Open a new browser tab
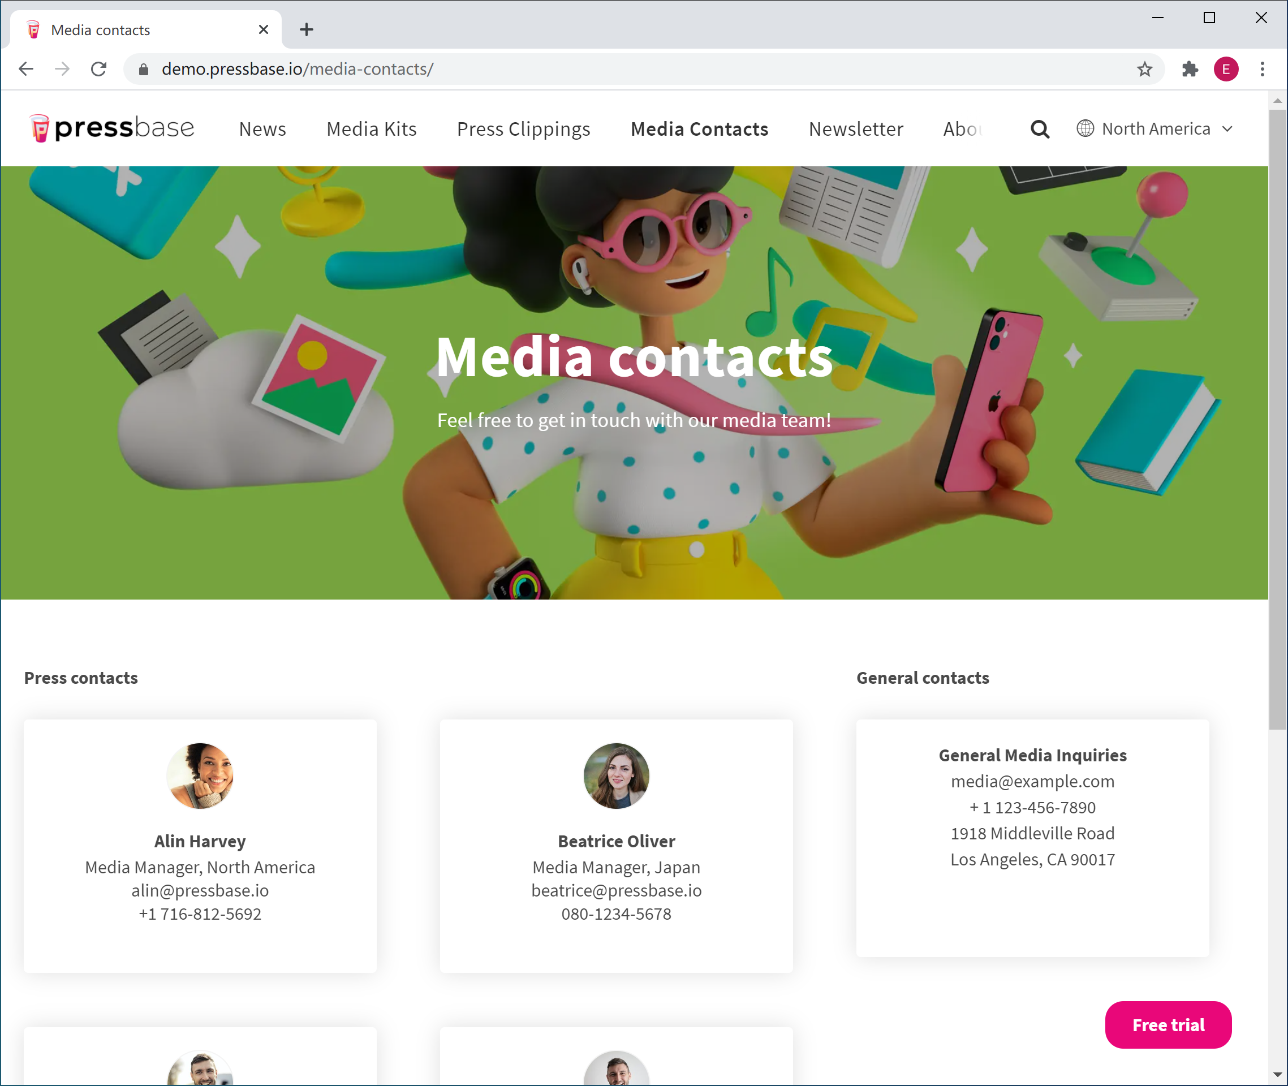Screen dimensions: 1288x1086 (x=307, y=29)
